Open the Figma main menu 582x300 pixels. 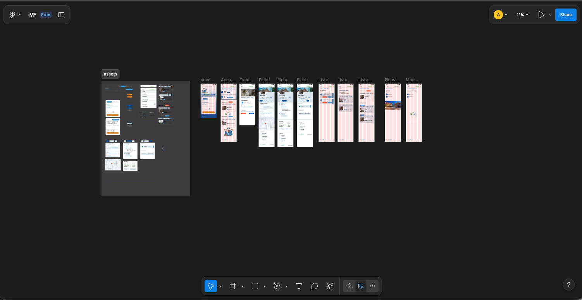15,15
